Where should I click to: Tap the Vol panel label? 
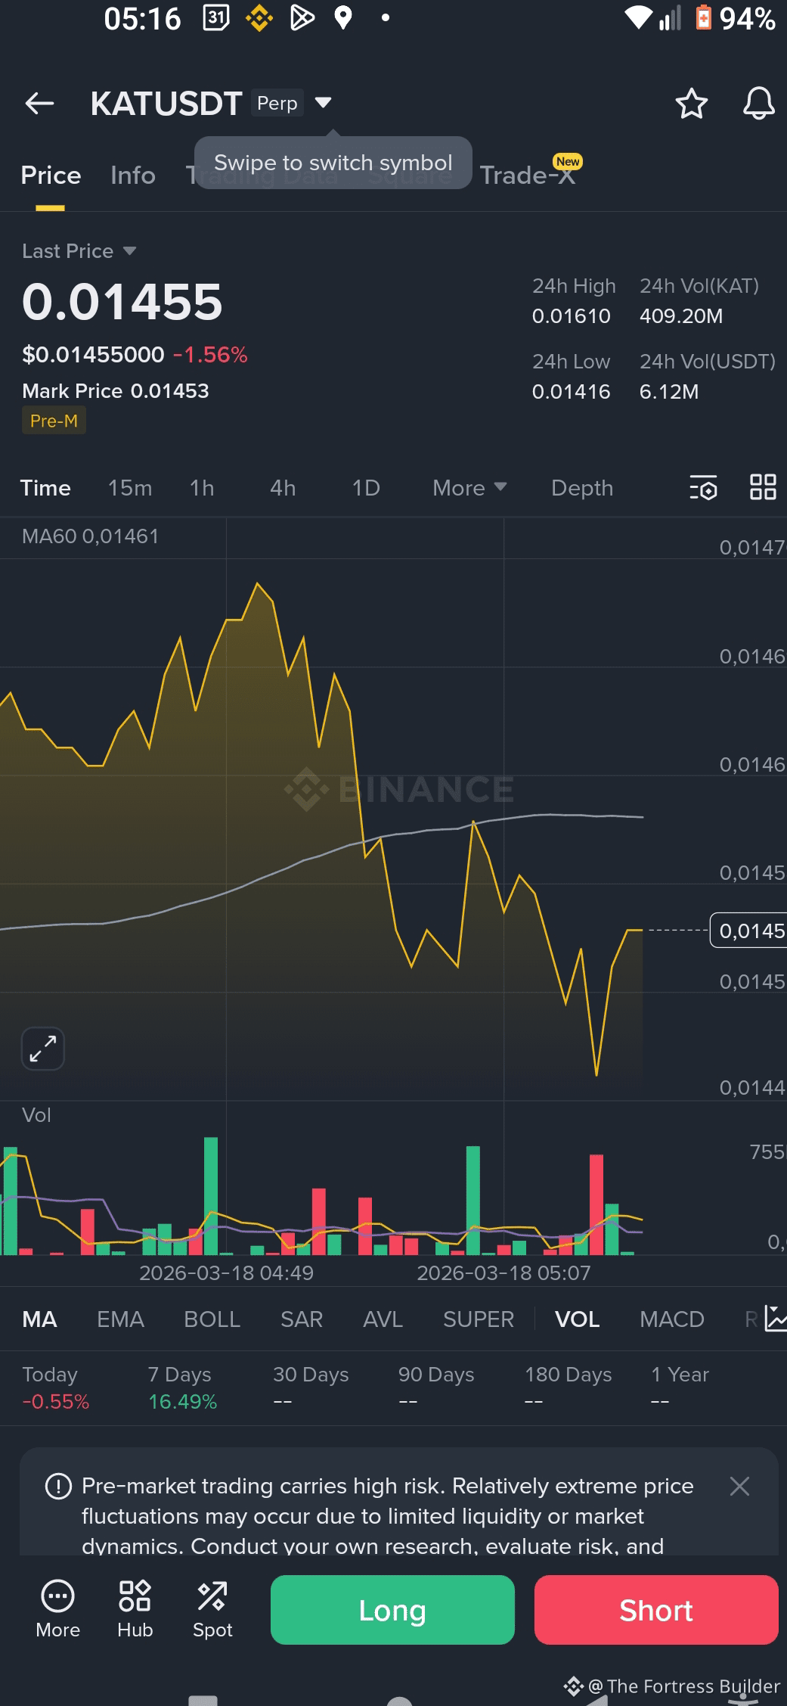[36, 1115]
